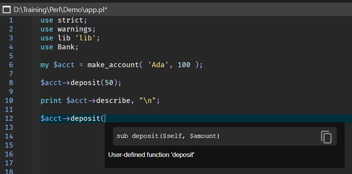The width and height of the screenshot is (352, 174).
Task: Copy the deposit signature with the copy icon
Action: pos(326,137)
